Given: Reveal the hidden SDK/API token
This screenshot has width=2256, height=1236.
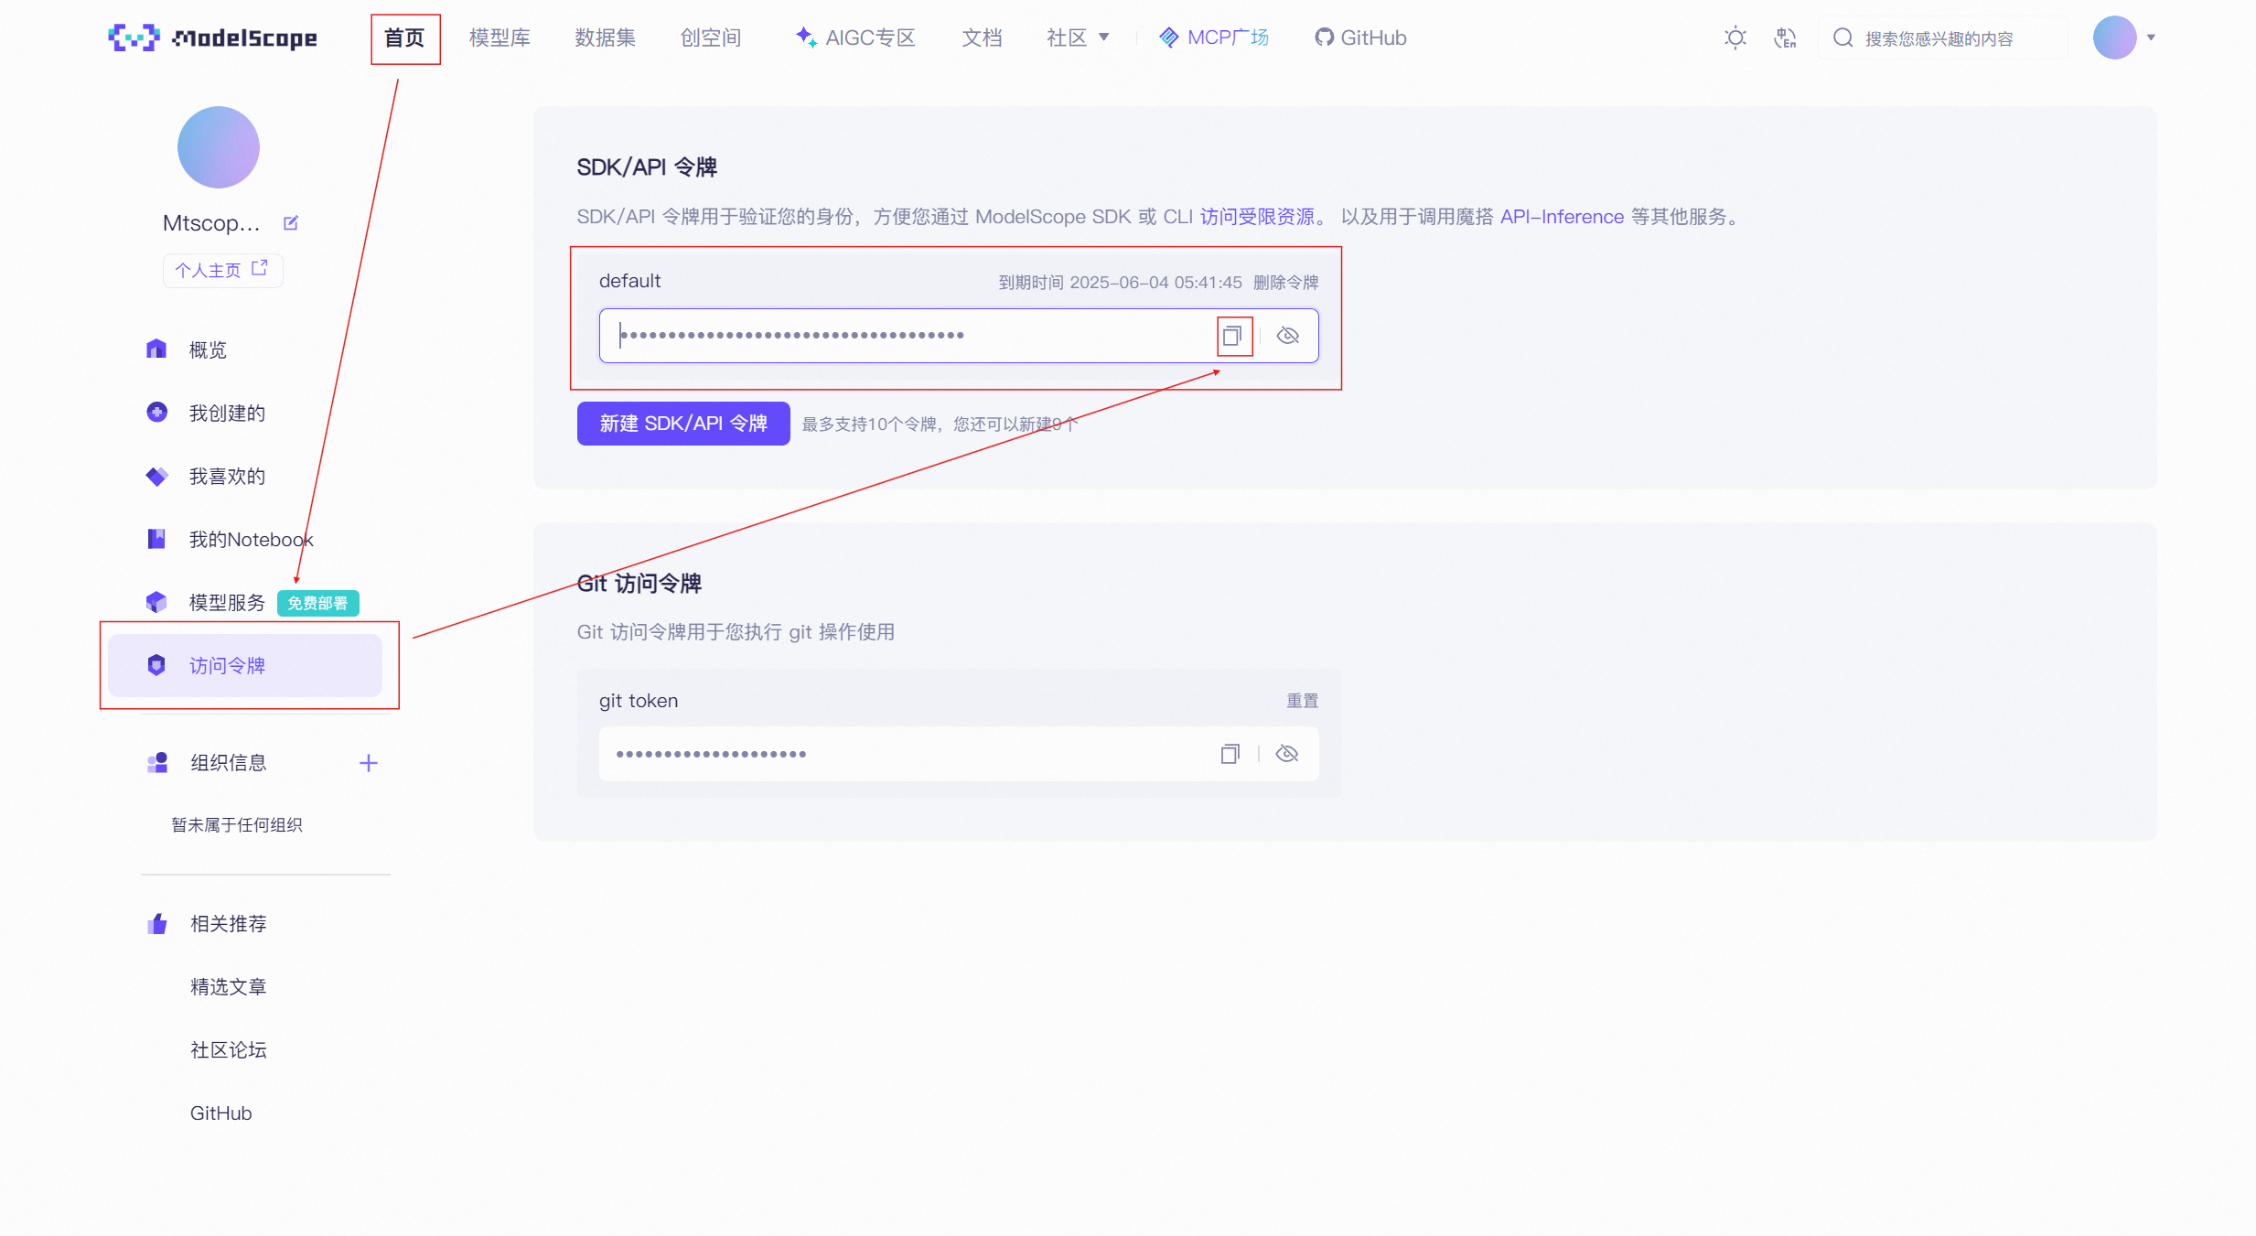Looking at the screenshot, I should 1288,335.
